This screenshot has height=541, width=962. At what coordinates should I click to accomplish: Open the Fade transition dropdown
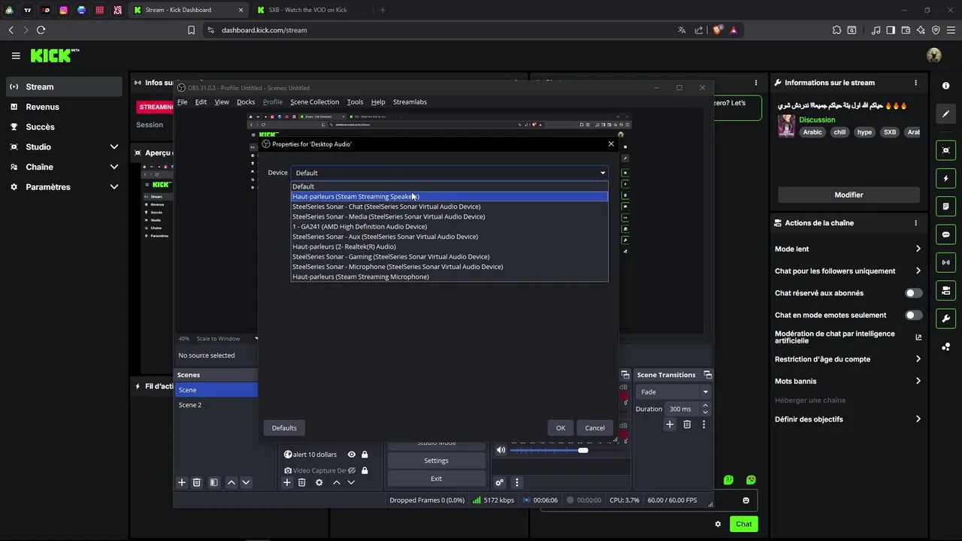pos(673,391)
